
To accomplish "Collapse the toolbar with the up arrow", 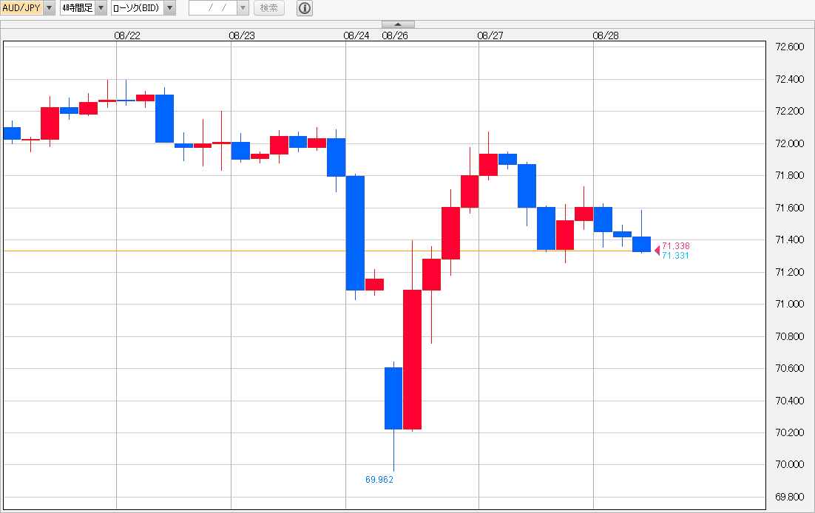I will [398, 24].
